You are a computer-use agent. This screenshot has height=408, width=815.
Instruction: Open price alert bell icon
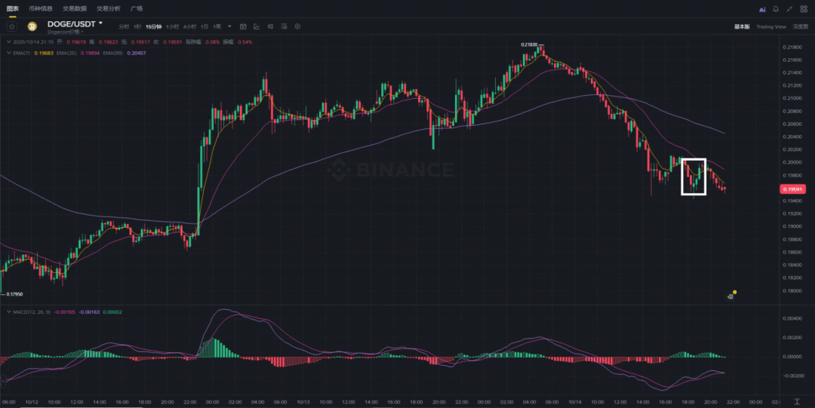(x=776, y=9)
